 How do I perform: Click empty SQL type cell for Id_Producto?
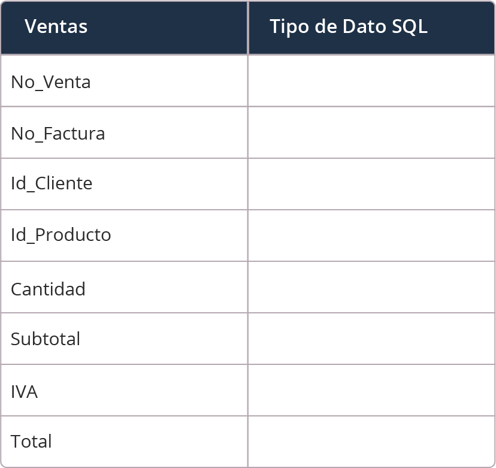tap(371, 235)
